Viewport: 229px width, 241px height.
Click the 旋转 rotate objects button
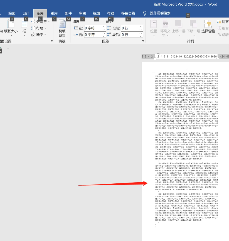pos(223,35)
